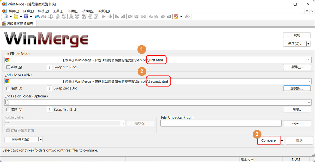Click the 瀏覽(B)... browse button

(x=297, y=67)
